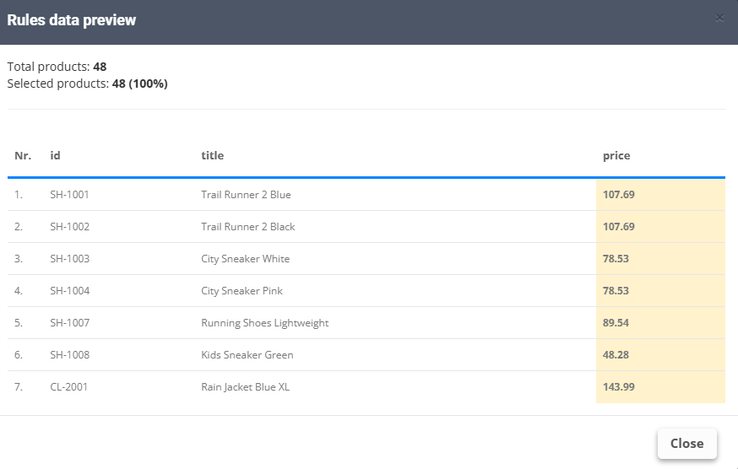Select the SH-1001 id cell
The width and height of the screenshot is (738, 469).
pos(69,195)
